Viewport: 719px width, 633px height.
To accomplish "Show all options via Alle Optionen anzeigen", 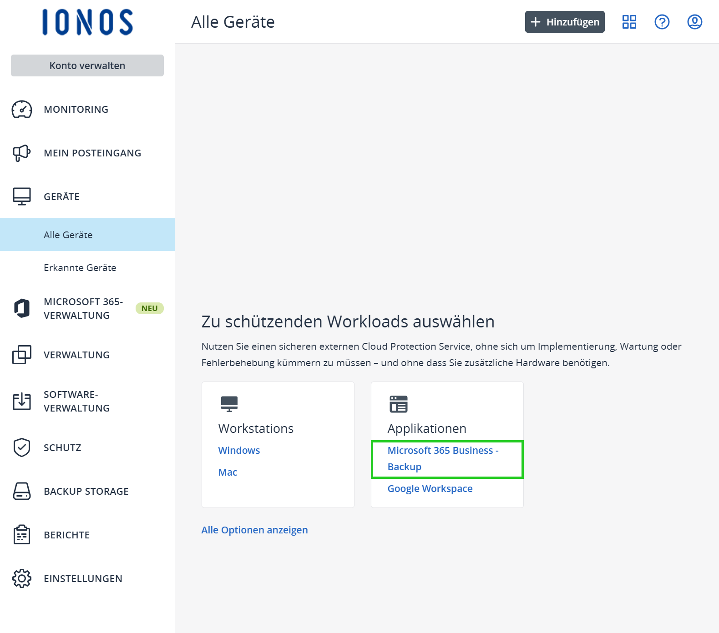I will click(254, 530).
